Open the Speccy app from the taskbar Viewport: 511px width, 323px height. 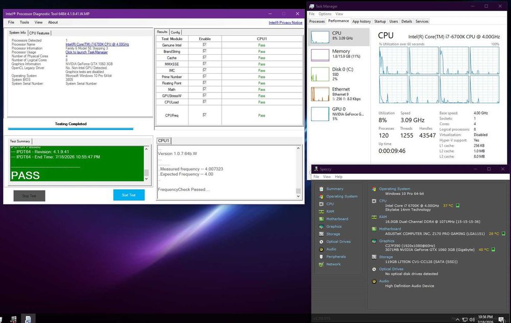coord(13,319)
